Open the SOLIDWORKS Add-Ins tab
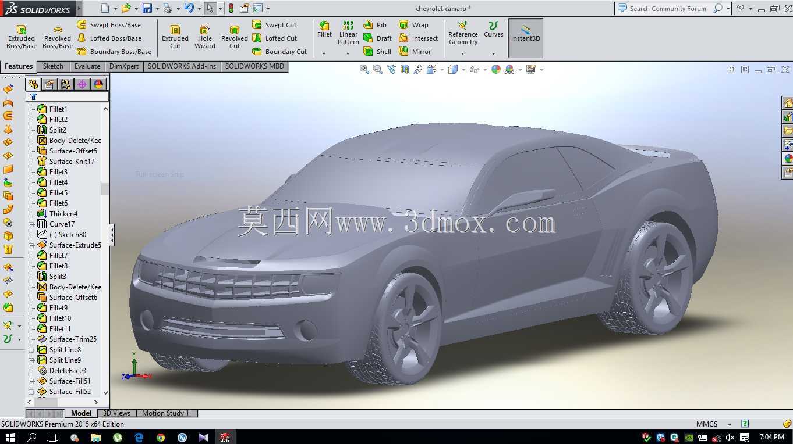 (x=182, y=66)
